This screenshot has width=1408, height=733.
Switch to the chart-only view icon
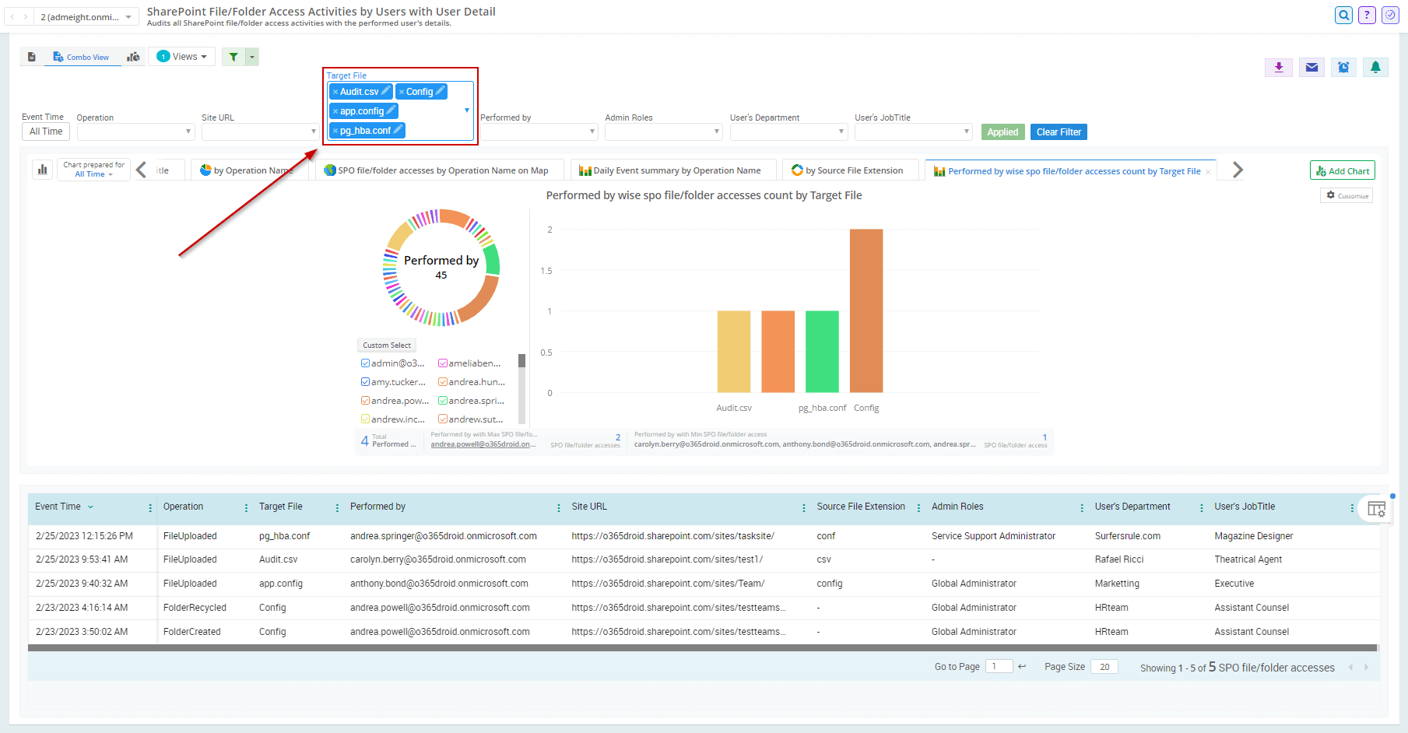[133, 56]
